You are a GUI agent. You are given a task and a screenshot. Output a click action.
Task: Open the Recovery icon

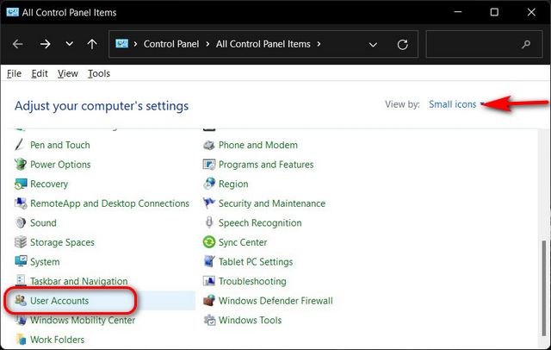pyautogui.click(x=21, y=184)
